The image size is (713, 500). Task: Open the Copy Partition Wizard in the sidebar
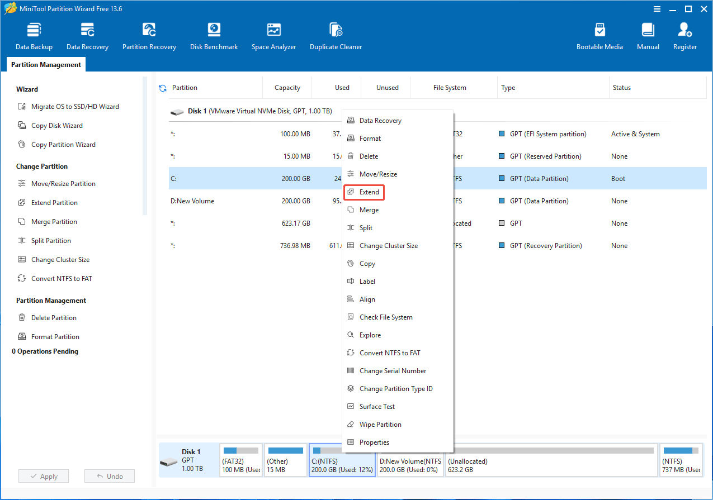[56, 145]
